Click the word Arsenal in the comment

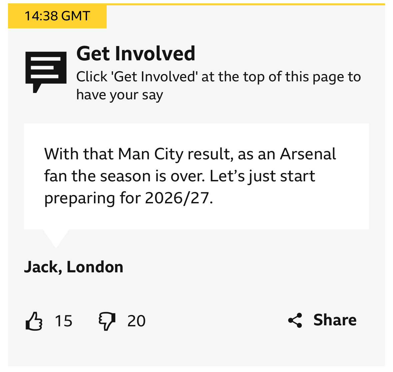pos(308,154)
